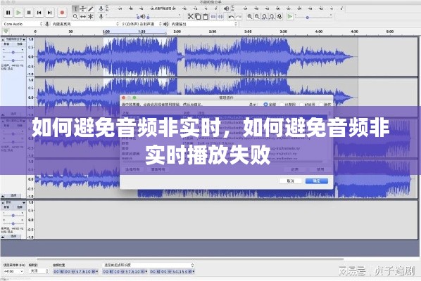Select the first selected radio button in dialog
This screenshot has width=421, height=281.
[265, 104]
